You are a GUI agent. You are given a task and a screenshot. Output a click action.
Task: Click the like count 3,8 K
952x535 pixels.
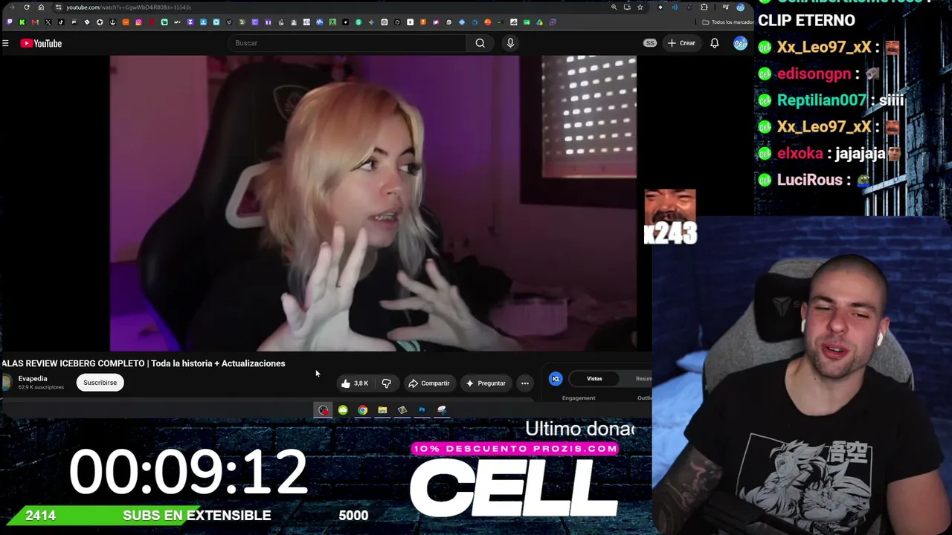click(x=361, y=383)
